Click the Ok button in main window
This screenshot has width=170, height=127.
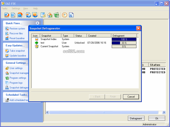[x=157, y=118]
